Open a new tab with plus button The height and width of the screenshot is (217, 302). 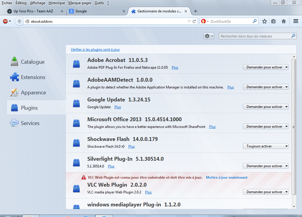click(x=195, y=11)
